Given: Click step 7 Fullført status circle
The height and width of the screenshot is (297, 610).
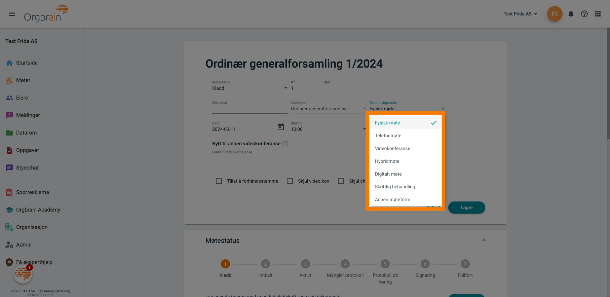Looking at the screenshot, I should pos(465,264).
